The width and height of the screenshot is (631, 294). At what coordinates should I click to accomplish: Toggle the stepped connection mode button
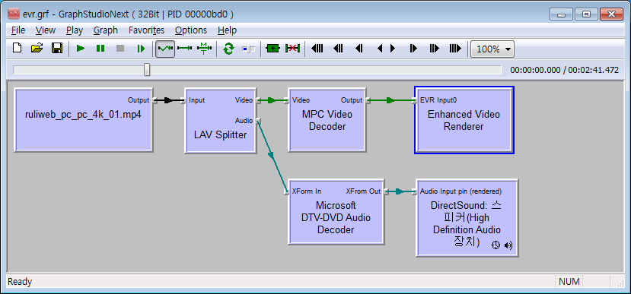205,49
